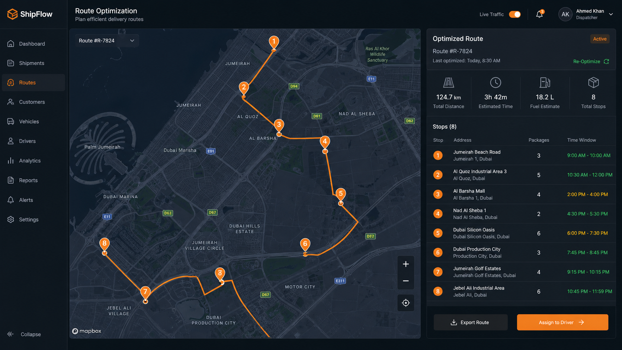Click the 2:00 PM - 4:00 PM time window
Image resolution: width=622 pixels, height=350 pixels.
587,195
